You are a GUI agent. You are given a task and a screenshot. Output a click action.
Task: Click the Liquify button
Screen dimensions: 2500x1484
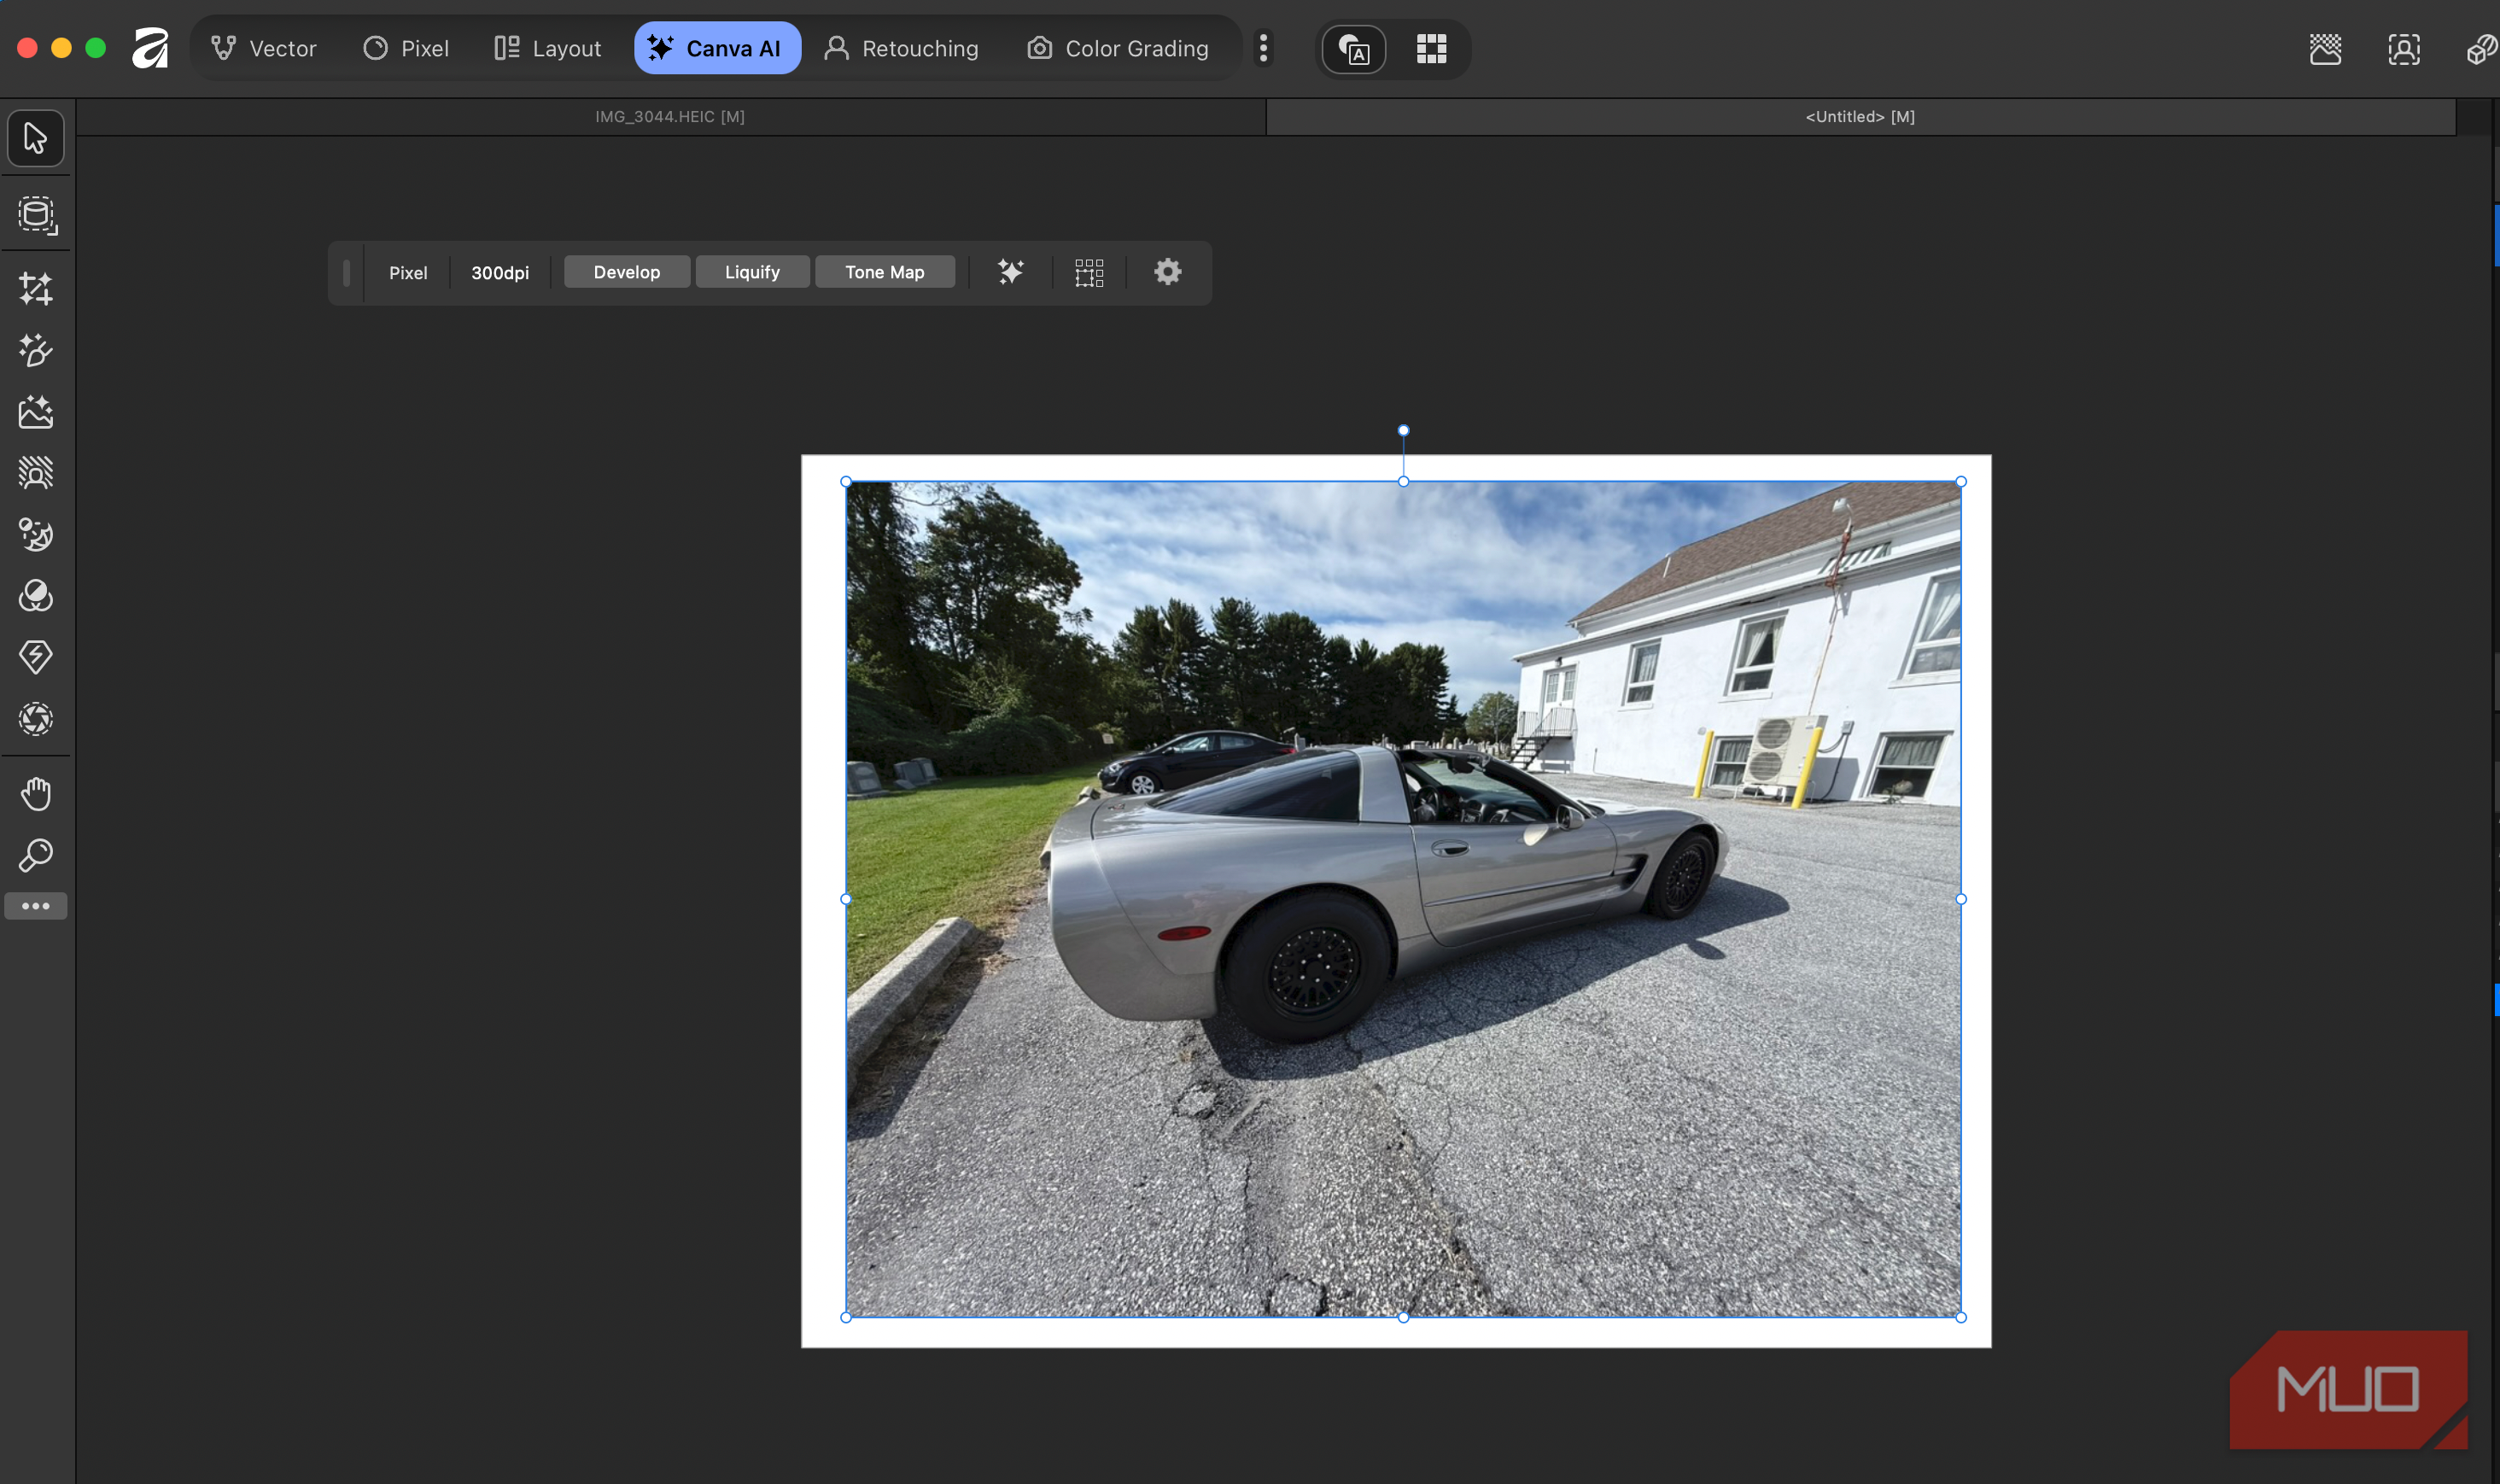(752, 272)
